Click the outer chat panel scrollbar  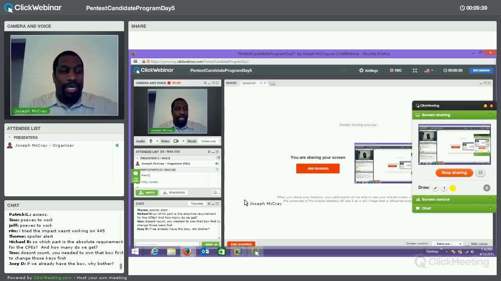click(121, 267)
